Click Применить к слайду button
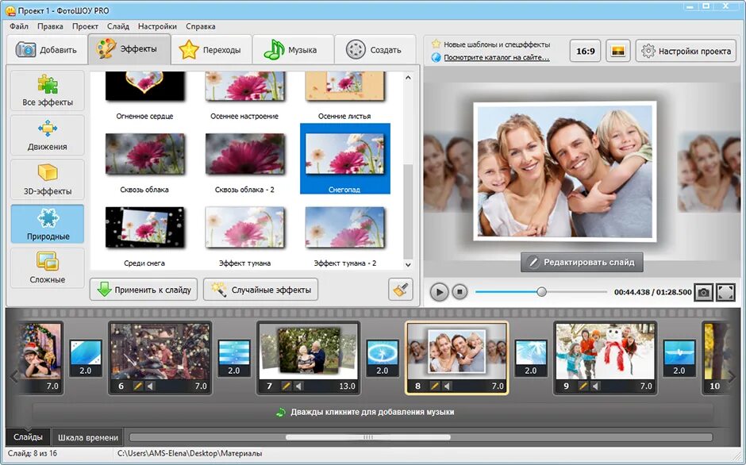The width and height of the screenshot is (746, 465). 144,290
